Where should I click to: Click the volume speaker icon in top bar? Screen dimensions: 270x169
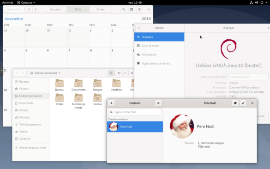[x=257, y=3]
